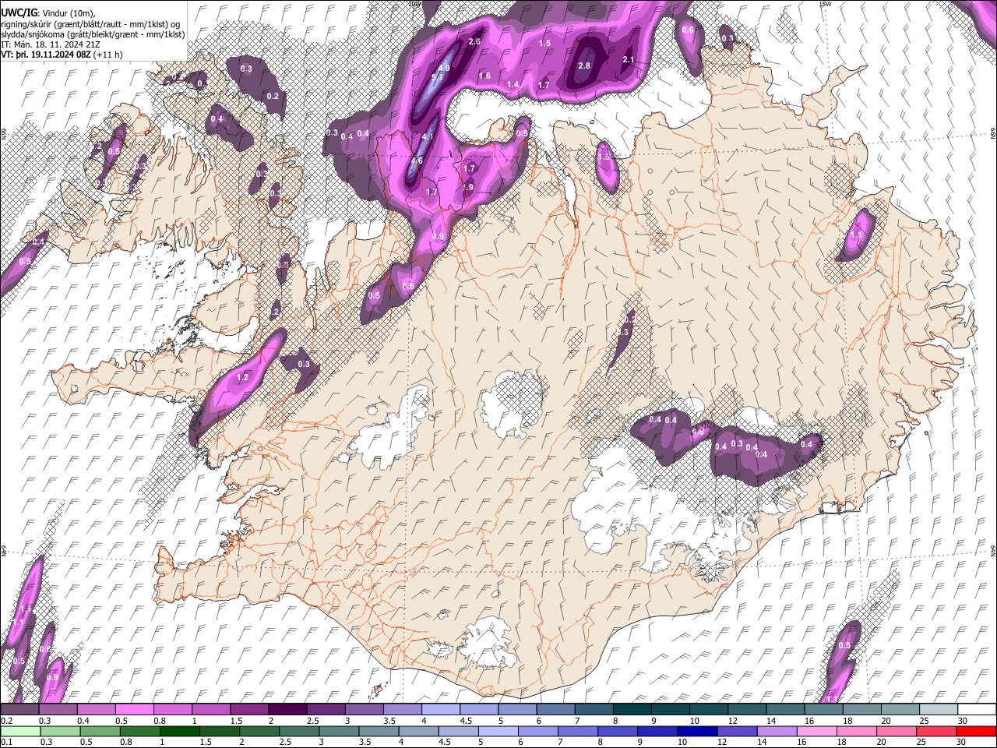Select the bright pink swatch between 0.5 and 0.8

click(135, 709)
